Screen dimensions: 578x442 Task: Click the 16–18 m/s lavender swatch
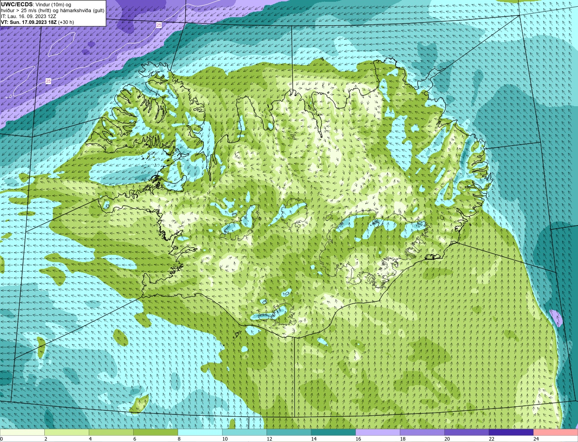(378, 432)
